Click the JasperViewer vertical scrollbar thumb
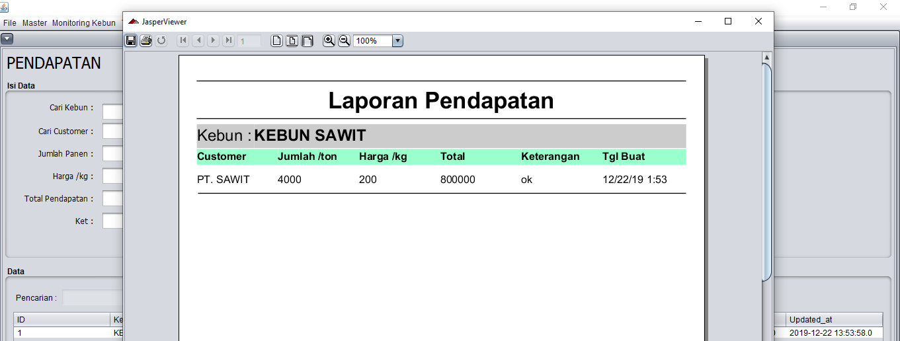Image resolution: width=900 pixels, height=341 pixels. [767, 172]
